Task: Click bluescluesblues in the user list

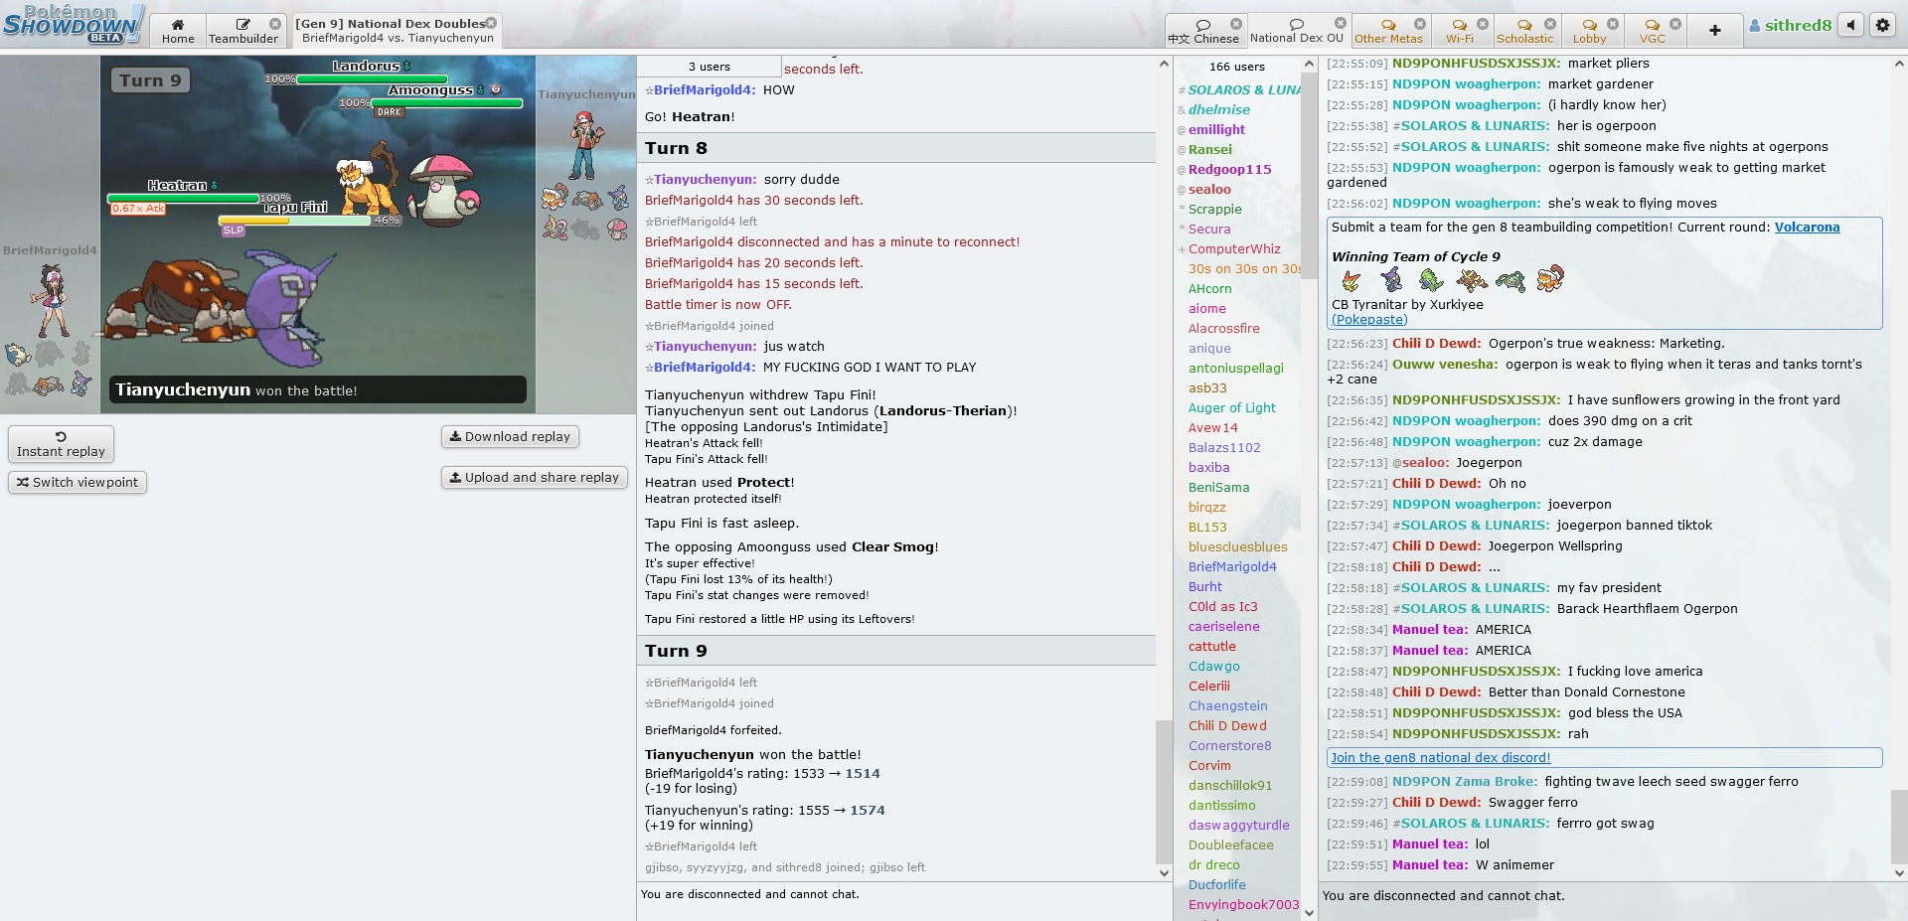Action: (x=1238, y=547)
